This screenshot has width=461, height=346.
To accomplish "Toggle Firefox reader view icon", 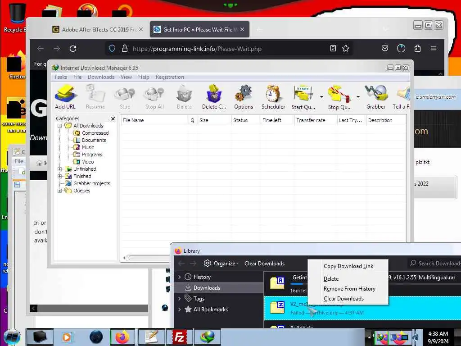I will (x=333, y=48).
